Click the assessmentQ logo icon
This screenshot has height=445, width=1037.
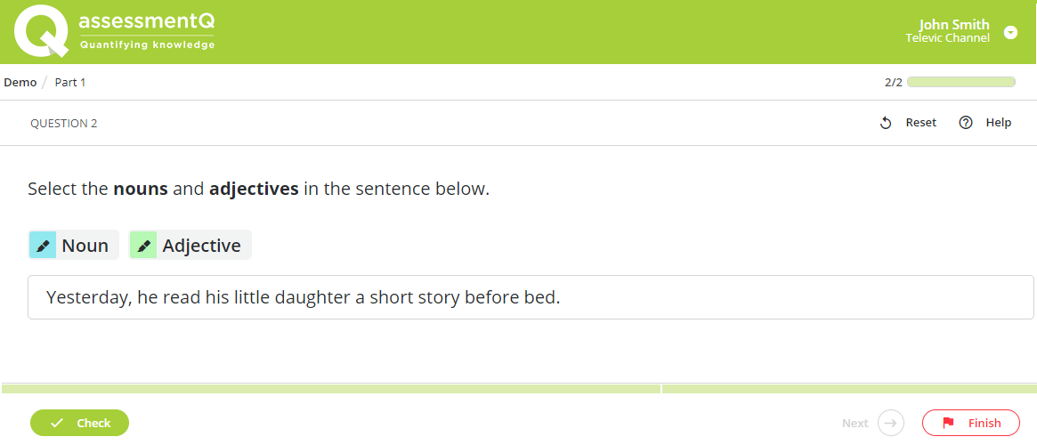(x=42, y=31)
